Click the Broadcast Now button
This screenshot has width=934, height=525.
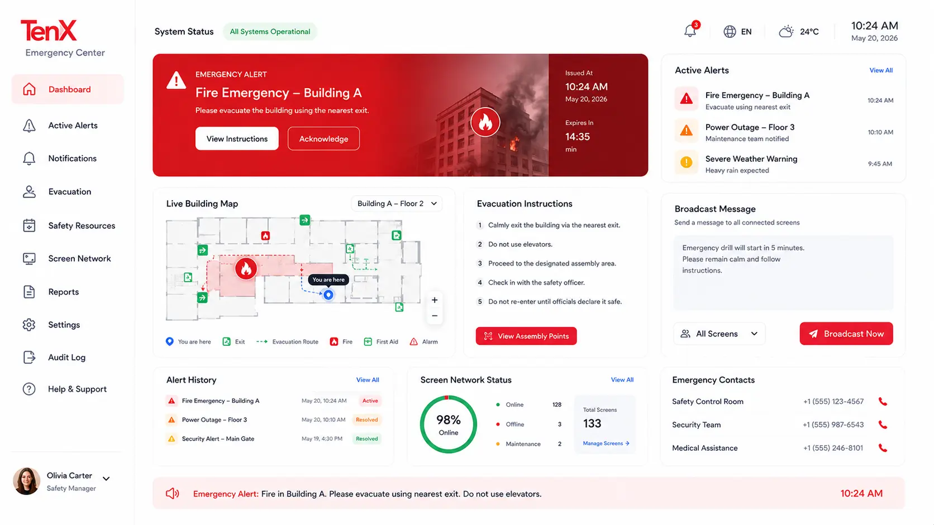[846, 334]
